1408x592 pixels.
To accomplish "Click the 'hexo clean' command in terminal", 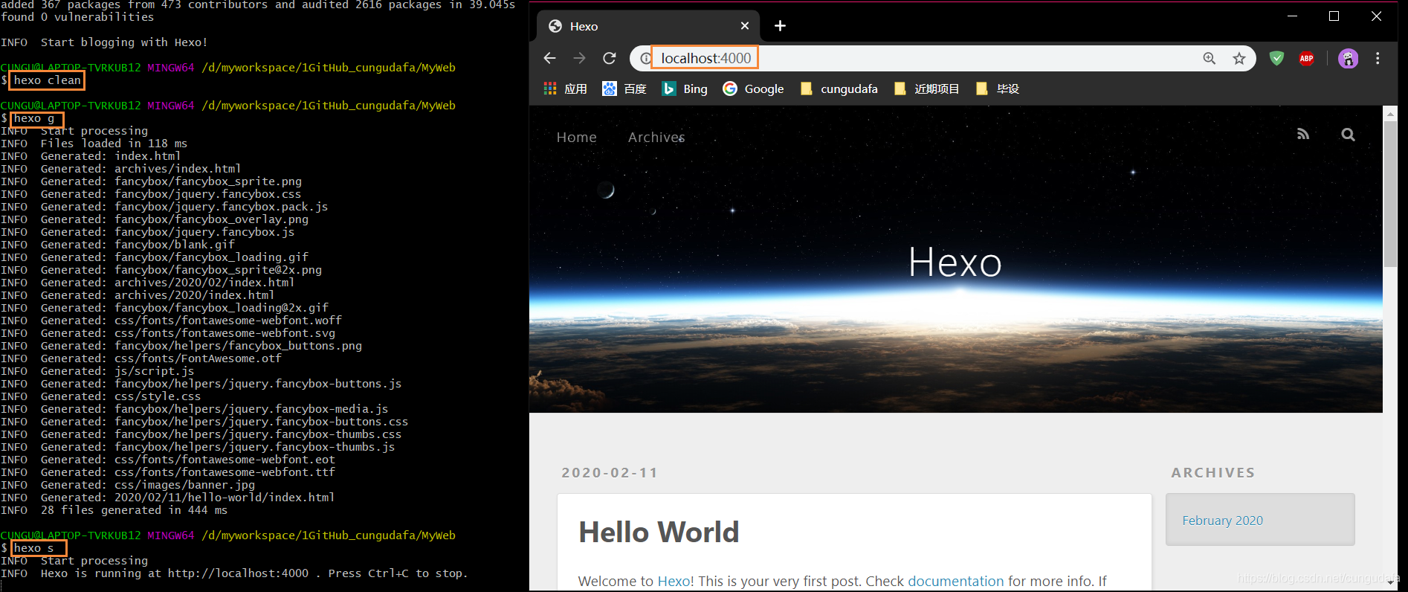I will click(x=47, y=80).
